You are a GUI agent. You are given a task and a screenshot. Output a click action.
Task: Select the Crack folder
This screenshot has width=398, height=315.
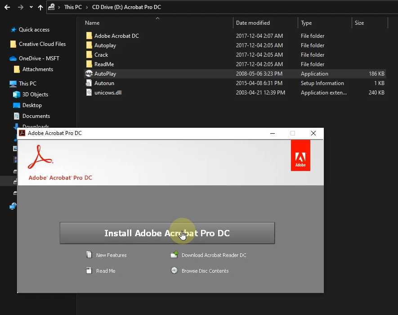101,55
